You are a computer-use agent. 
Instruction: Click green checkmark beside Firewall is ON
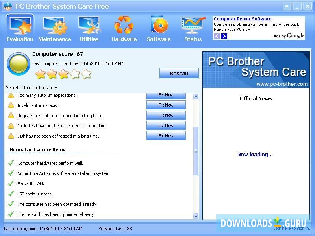point(11,183)
